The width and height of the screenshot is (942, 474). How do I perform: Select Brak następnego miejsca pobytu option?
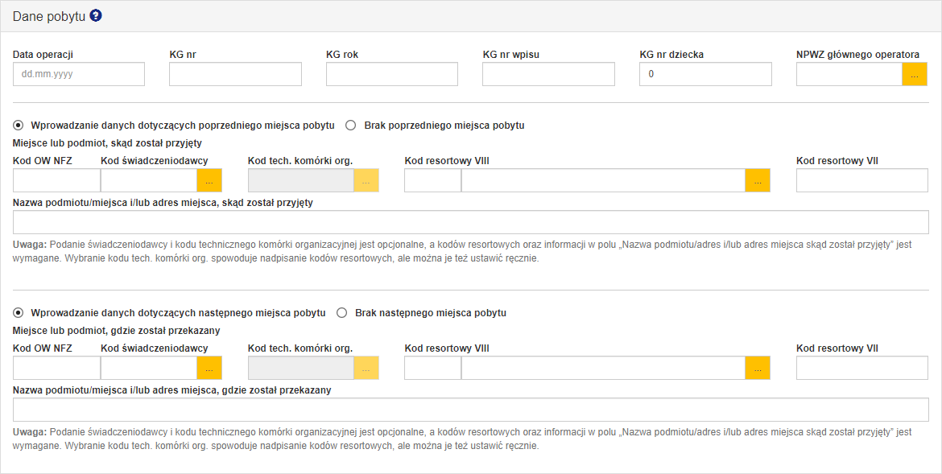pos(341,313)
